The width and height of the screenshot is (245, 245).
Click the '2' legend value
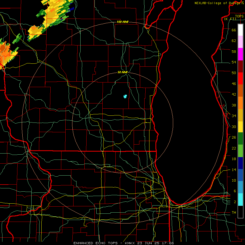click(235, 202)
